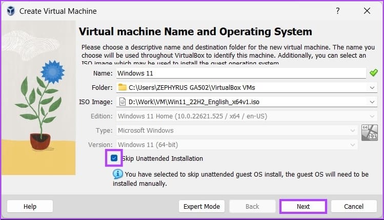Image resolution: width=384 pixels, height=220 pixels.
Task: Click the Help button
Action: coord(30,206)
